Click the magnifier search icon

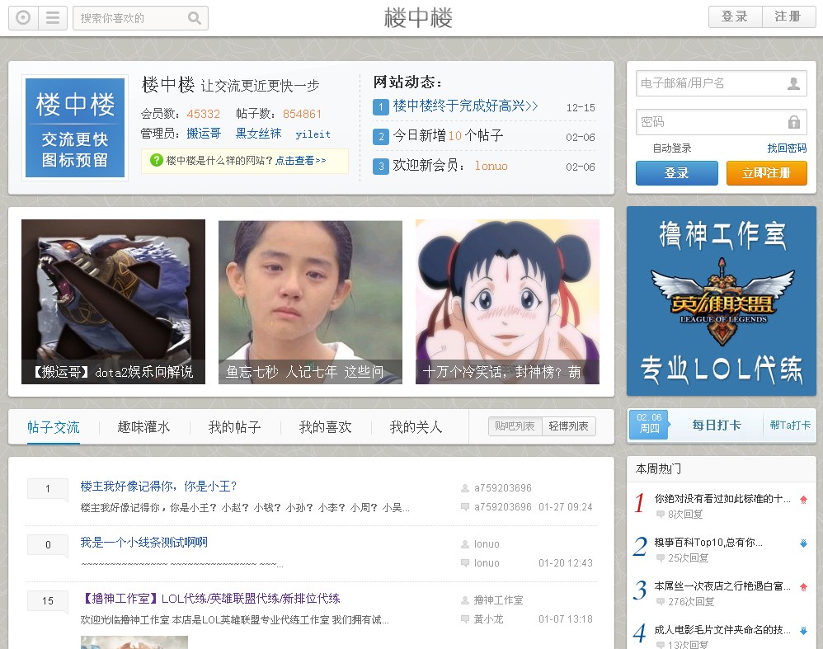click(x=195, y=18)
